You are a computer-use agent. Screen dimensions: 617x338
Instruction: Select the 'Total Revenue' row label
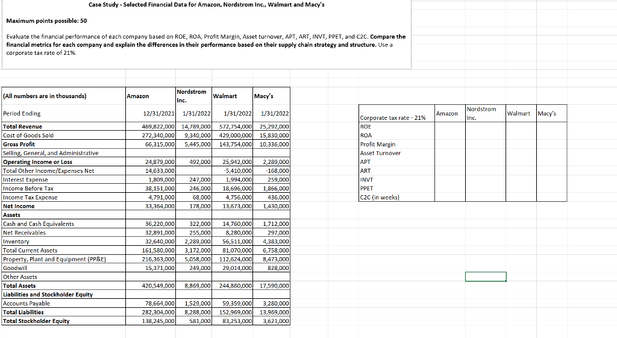[x=22, y=127]
